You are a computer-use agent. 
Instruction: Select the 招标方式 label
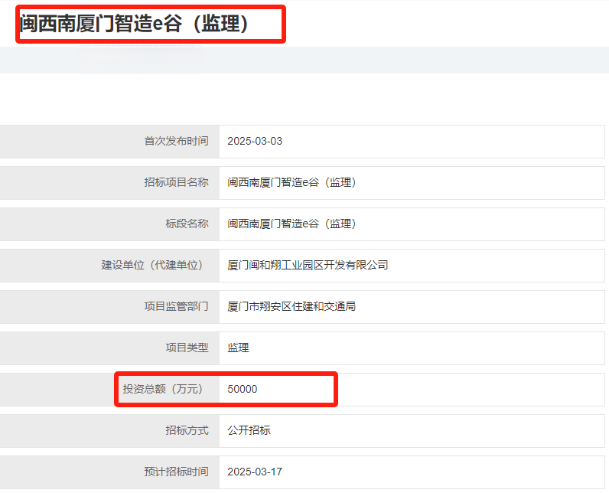click(x=187, y=430)
